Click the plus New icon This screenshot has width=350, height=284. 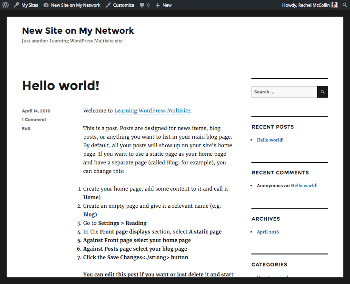pos(158,5)
